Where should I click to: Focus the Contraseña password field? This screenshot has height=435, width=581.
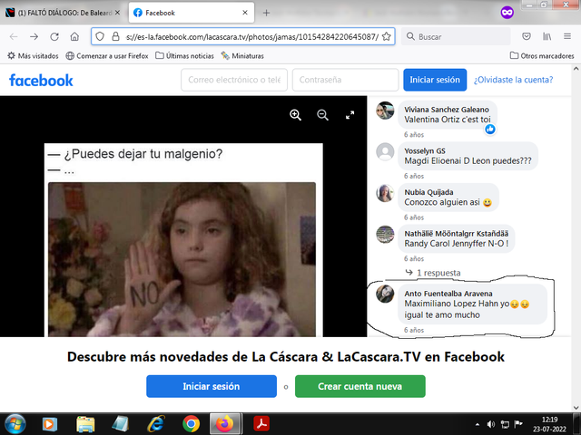coord(345,80)
